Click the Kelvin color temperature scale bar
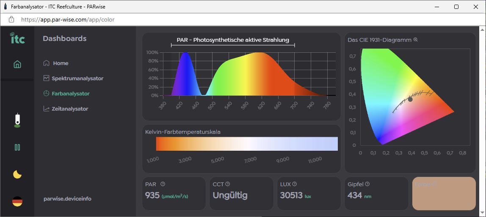This screenshot has width=486, height=217. pos(246,144)
